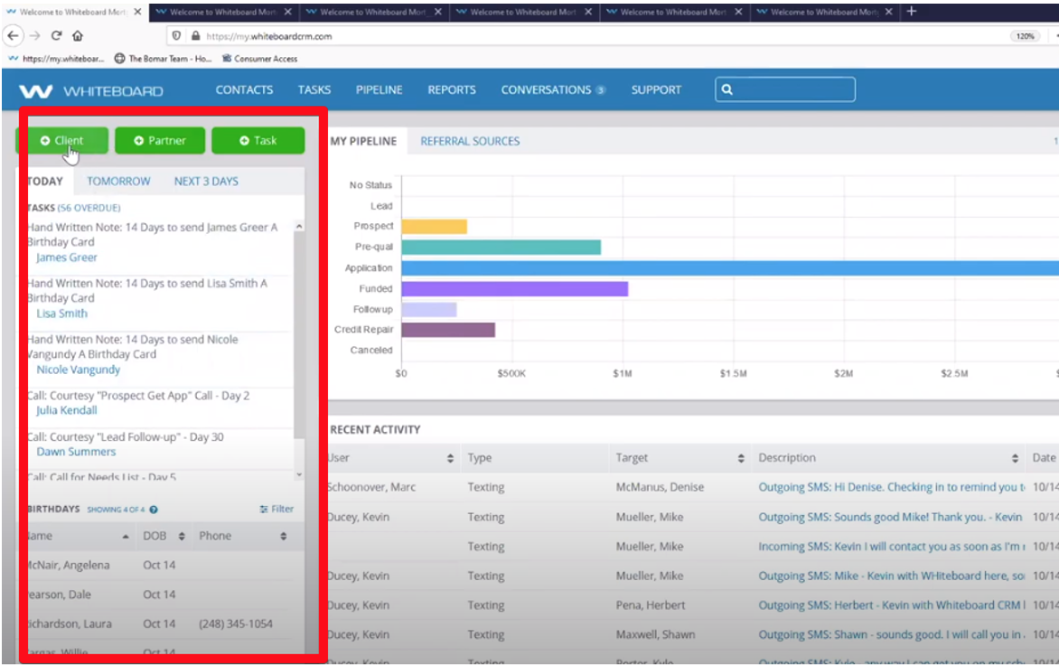Open contact Julia Kendall
The width and height of the screenshot is (1059, 665).
[67, 410]
